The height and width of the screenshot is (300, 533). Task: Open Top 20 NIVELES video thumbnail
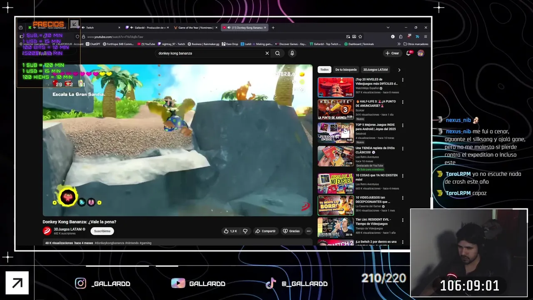point(336,87)
